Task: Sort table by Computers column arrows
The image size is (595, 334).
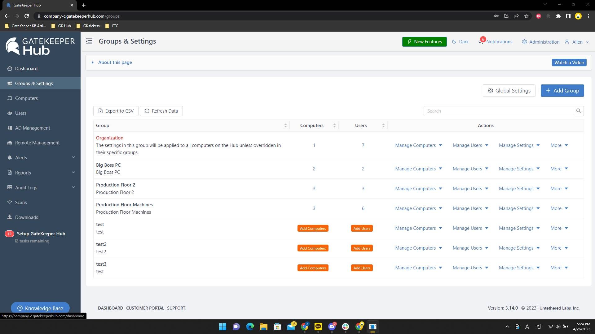Action: 334,125
